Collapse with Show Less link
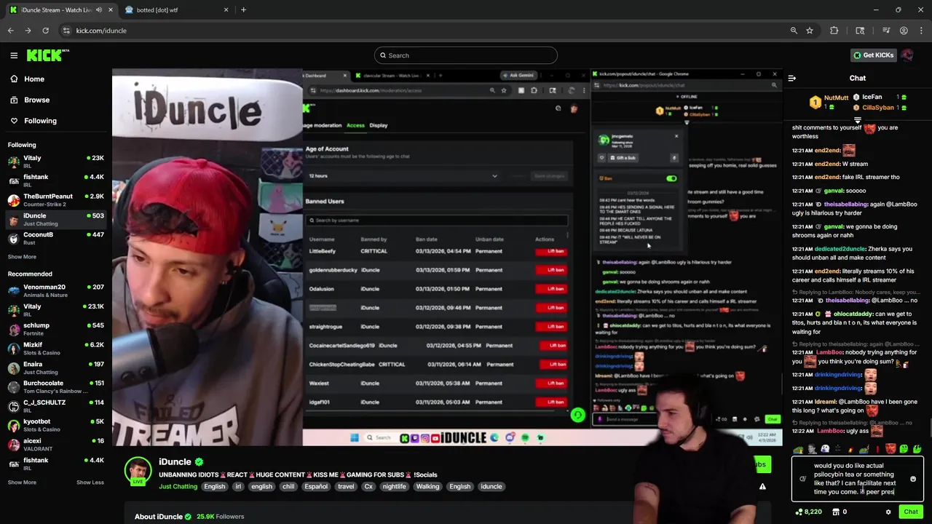The height and width of the screenshot is (524, 932). [90, 483]
